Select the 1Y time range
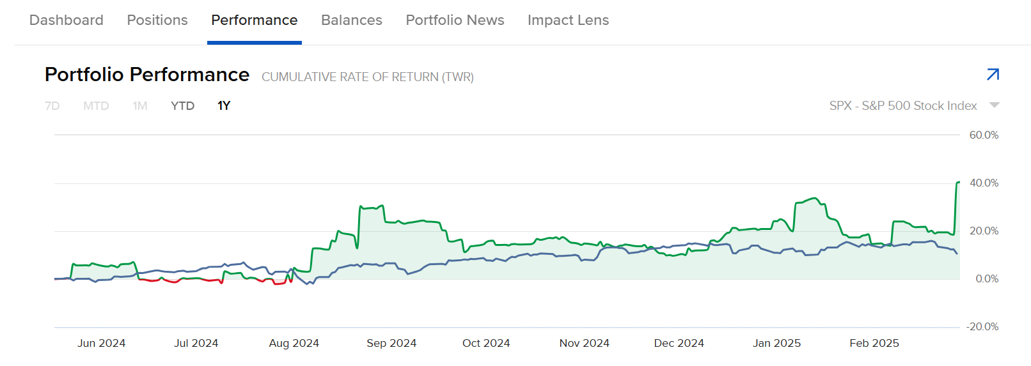Screen dimensions: 1031x366 (x=224, y=106)
